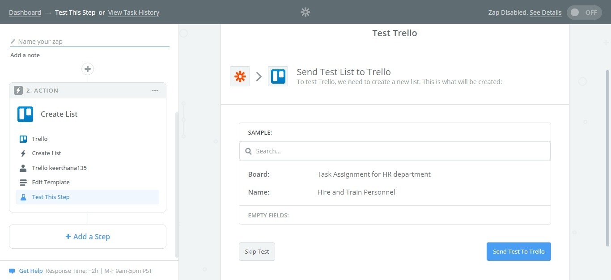Click the lightning bolt icon beside Create List row
This screenshot has height=280, width=611.
coord(23,153)
